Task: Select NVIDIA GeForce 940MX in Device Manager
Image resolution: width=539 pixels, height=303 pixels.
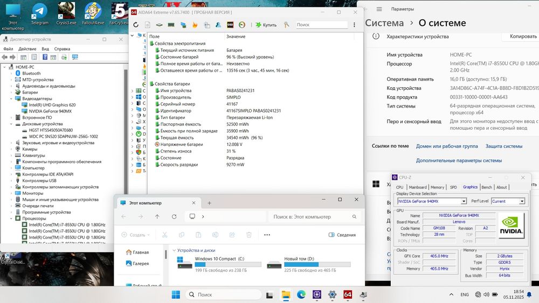Action: tap(50, 111)
